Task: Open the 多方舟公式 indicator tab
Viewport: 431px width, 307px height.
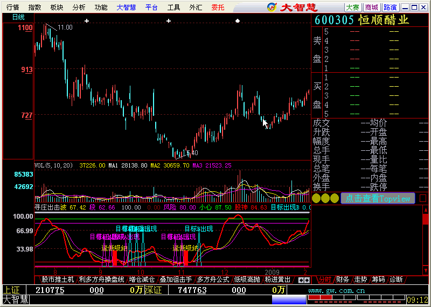Action: tap(213, 280)
